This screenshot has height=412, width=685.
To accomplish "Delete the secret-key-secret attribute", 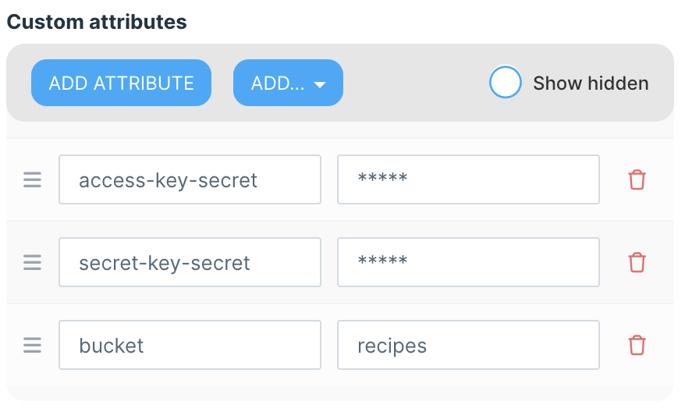I will pyautogui.click(x=637, y=262).
